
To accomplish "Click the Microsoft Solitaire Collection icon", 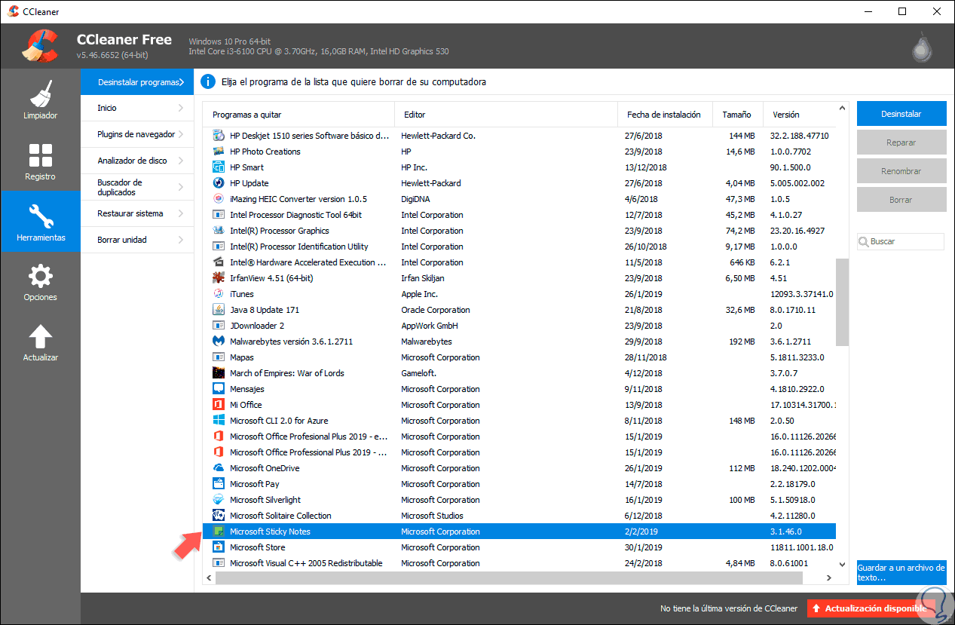I will [x=219, y=516].
